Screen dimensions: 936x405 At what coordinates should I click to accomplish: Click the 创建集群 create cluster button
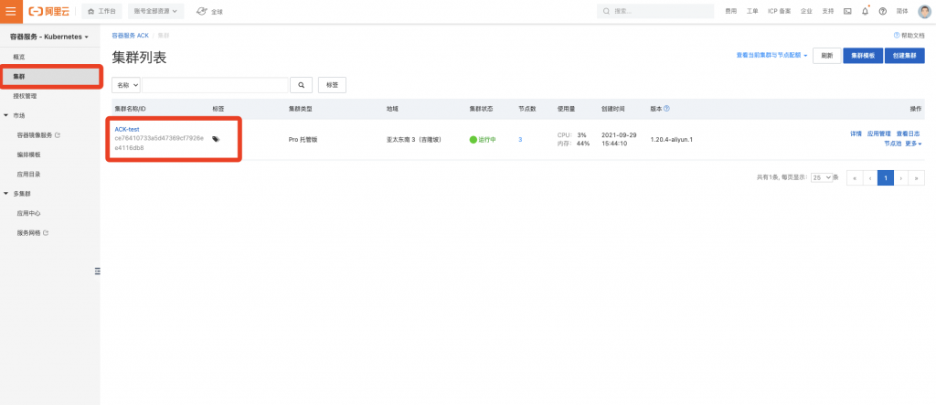pos(904,56)
